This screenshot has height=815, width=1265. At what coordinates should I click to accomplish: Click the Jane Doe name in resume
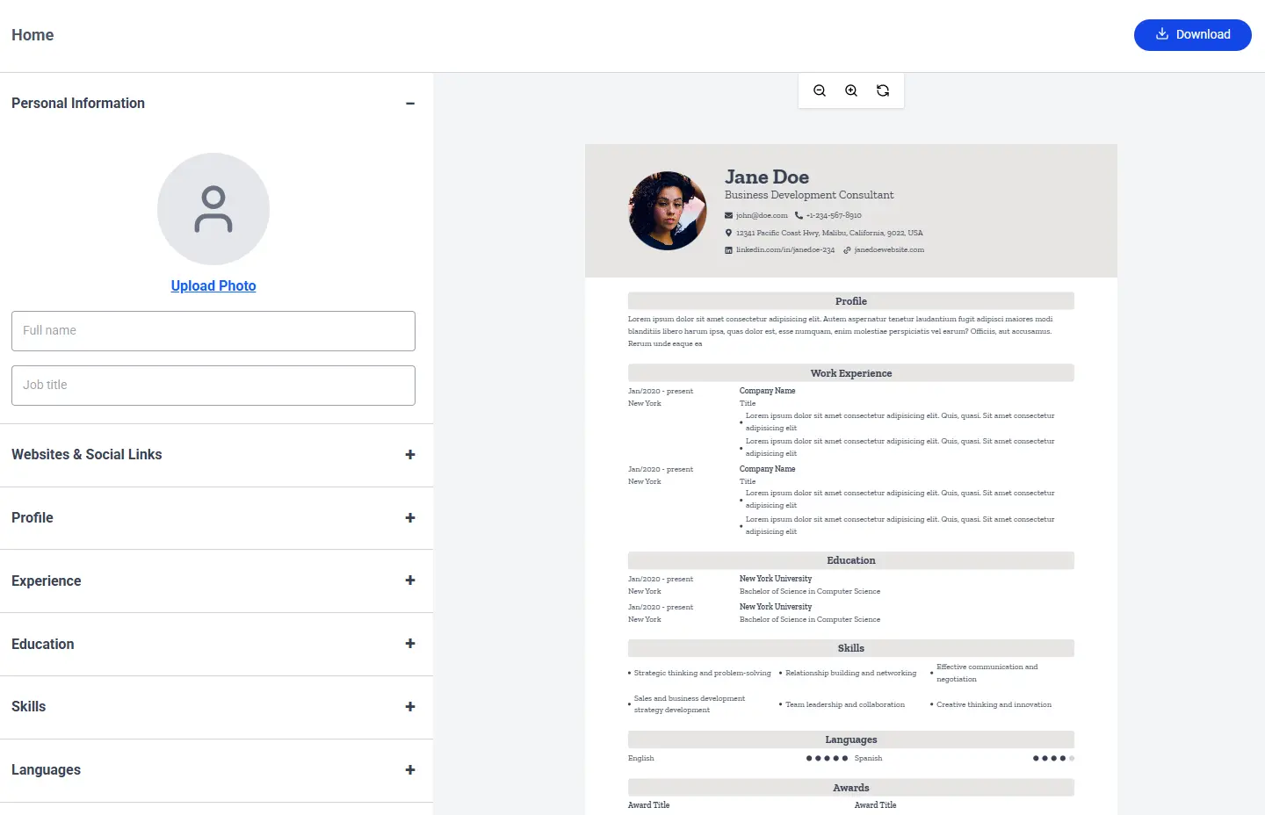coord(766,177)
